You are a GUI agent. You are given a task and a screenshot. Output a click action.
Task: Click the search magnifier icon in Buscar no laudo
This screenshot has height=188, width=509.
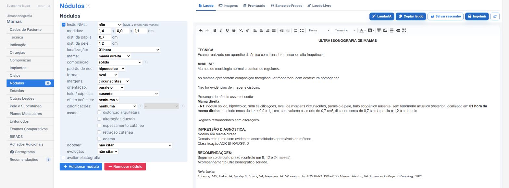click(x=49, y=6)
